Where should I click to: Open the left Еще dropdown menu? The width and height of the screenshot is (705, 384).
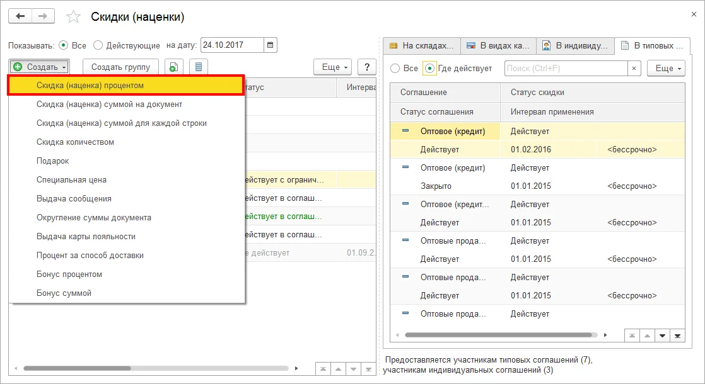[x=333, y=67]
